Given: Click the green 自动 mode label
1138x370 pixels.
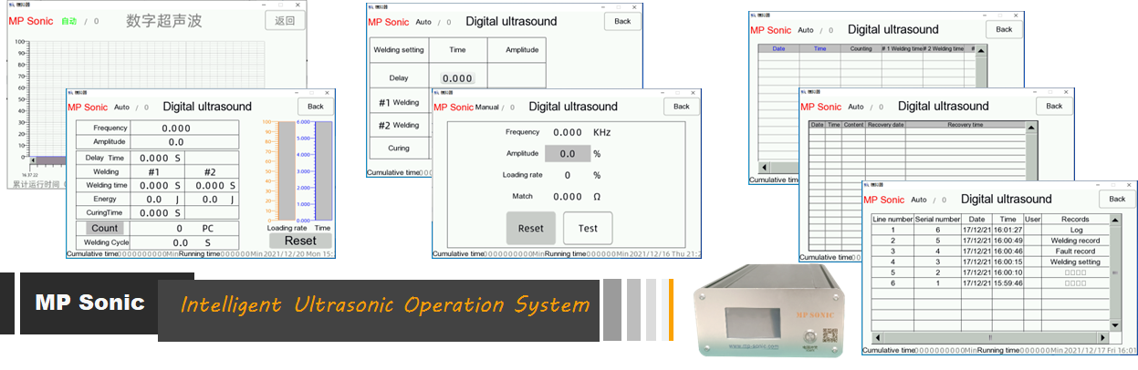Looking at the screenshot, I should [x=68, y=21].
